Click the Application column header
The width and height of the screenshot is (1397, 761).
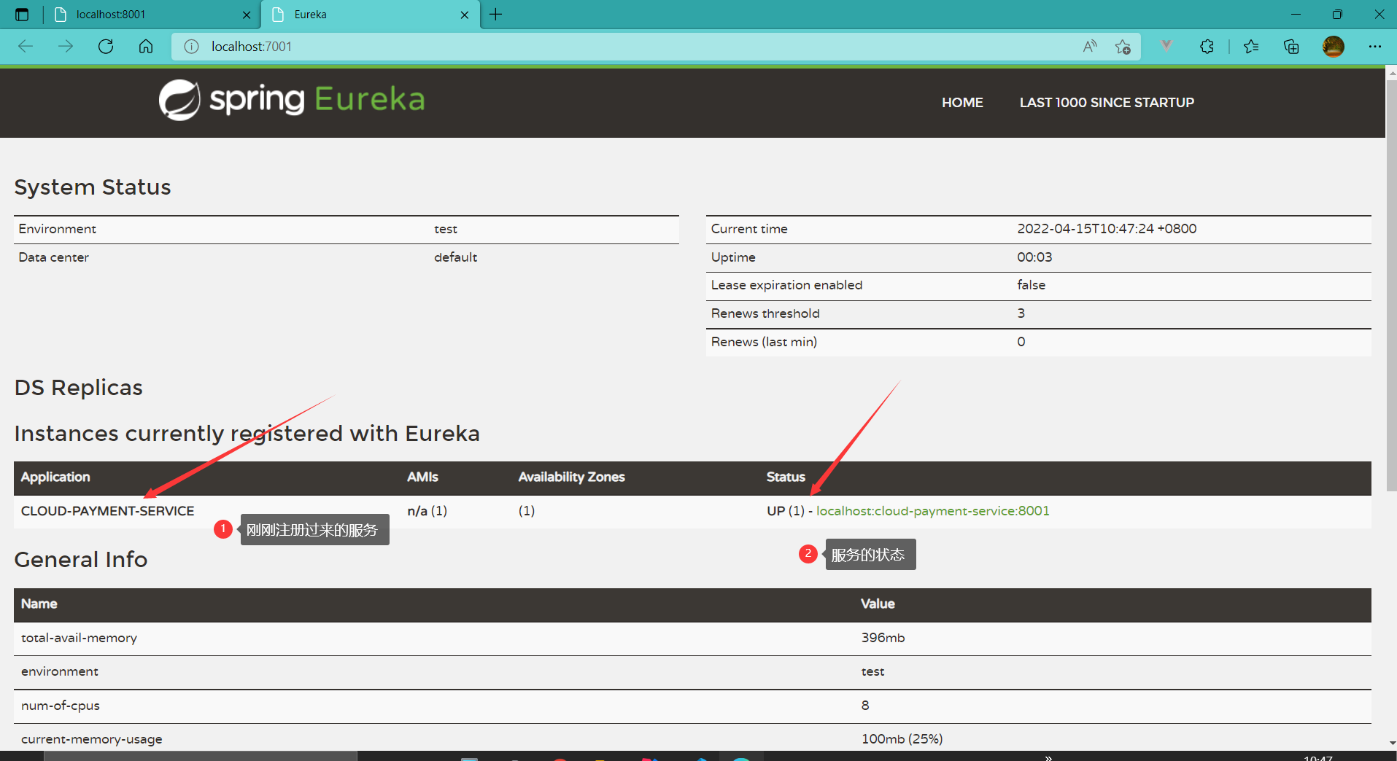pyautogui.click(x=55, y=477)
